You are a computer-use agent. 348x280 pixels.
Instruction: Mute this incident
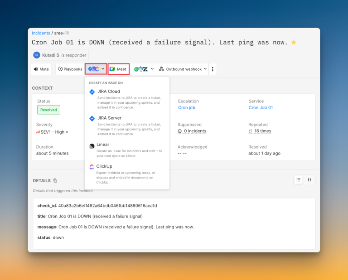click(x=41, y=69)
